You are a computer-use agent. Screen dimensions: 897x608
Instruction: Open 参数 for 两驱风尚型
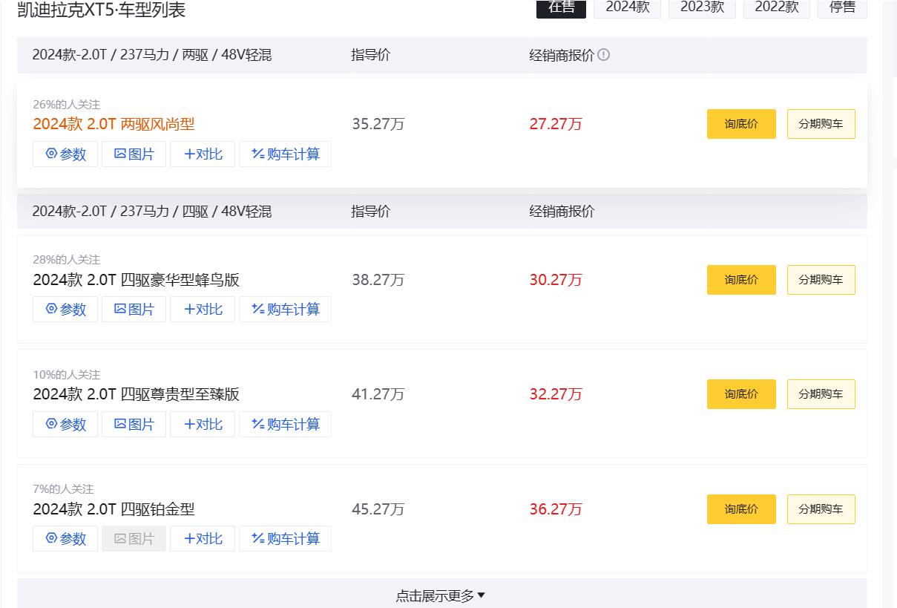65,154
